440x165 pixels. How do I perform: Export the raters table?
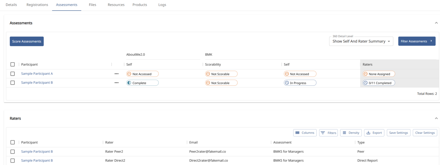click(x=374, y=133)
